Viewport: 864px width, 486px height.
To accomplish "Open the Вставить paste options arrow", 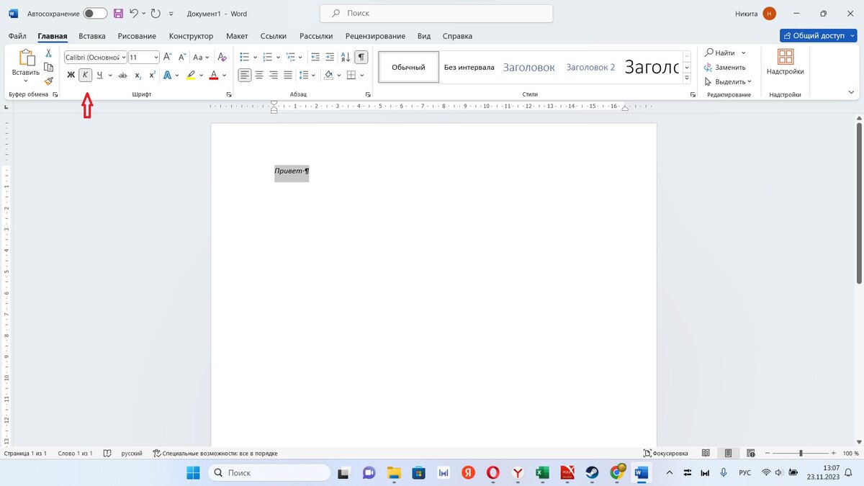I will [x=26, y=81].
